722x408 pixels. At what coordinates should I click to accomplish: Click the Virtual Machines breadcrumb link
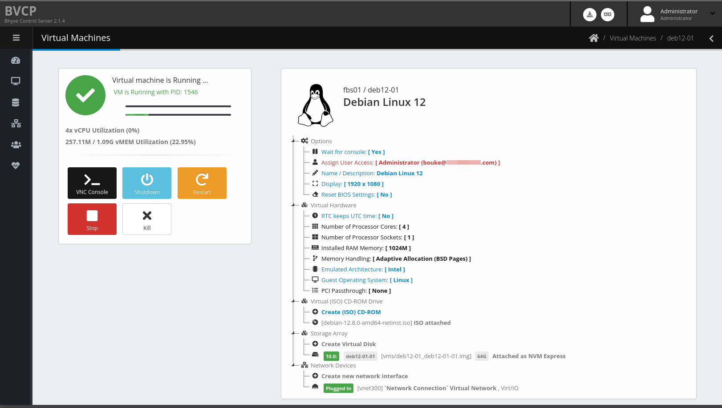633,38
